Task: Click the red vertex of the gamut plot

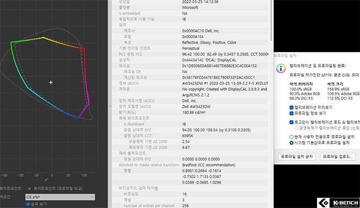Action: click(x=84, y=49)
